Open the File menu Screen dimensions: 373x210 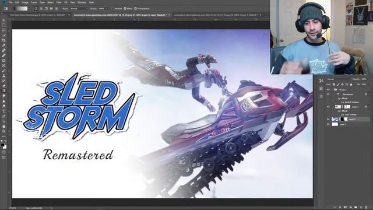point(10,2)
